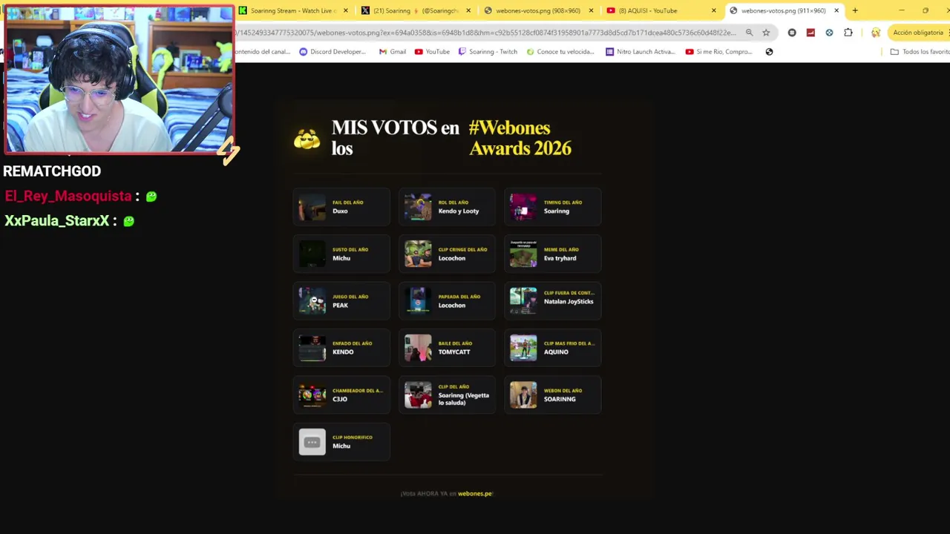
Task: Close the webones-votos.png (911×960) tab
Action: [836, 10]
